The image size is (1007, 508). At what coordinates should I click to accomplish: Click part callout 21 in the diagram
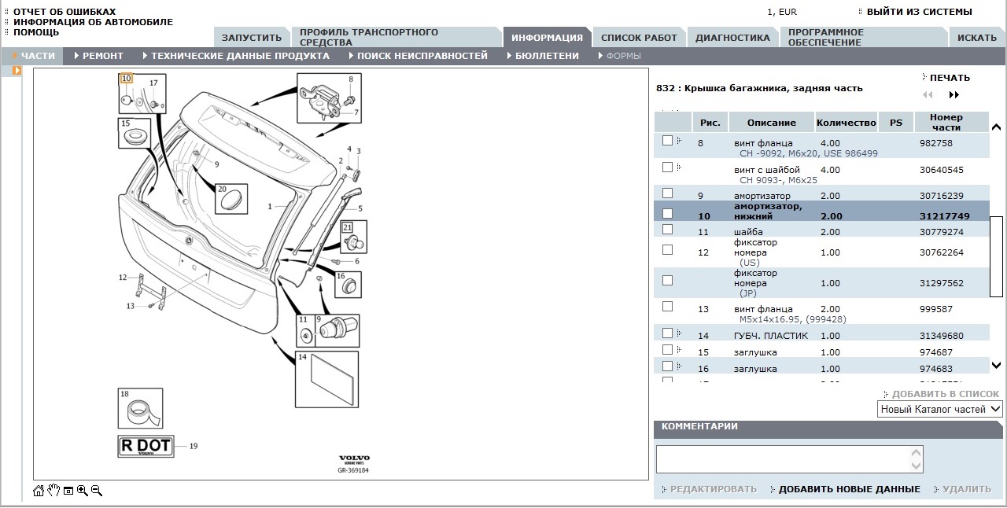point(347,228)
